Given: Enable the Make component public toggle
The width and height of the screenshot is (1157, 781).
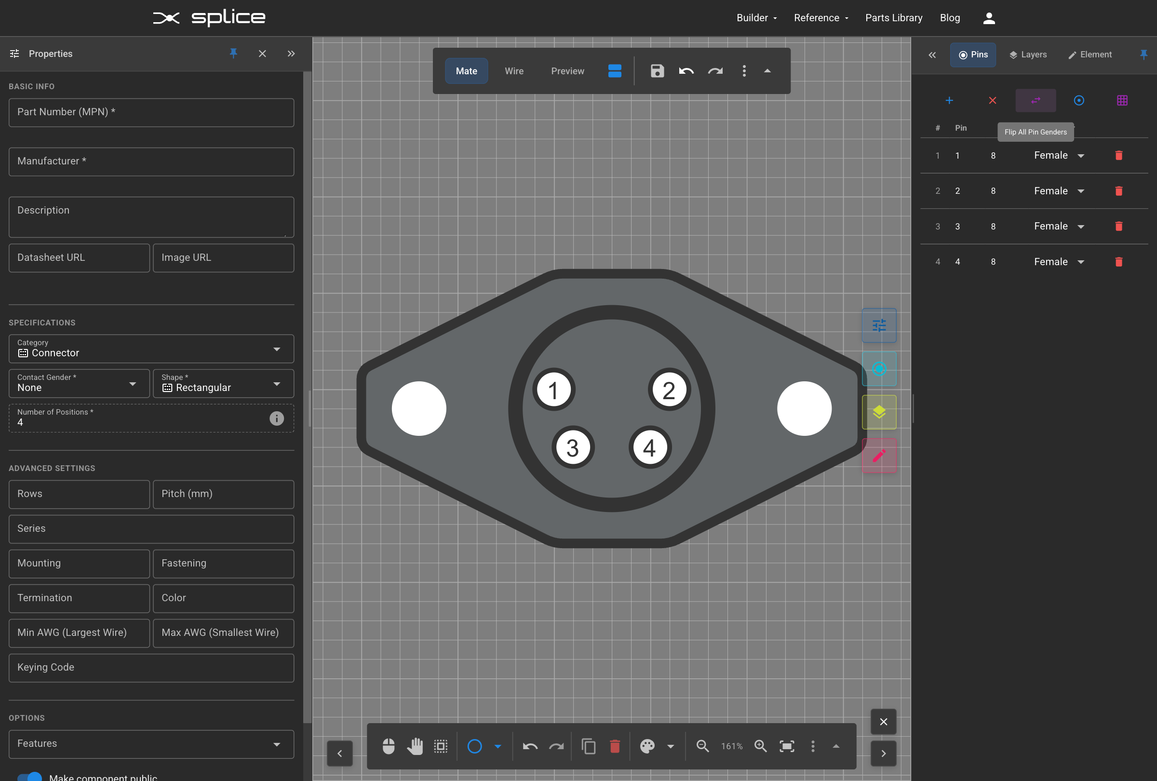Looking at the screenshot, I should click(30, 777).
